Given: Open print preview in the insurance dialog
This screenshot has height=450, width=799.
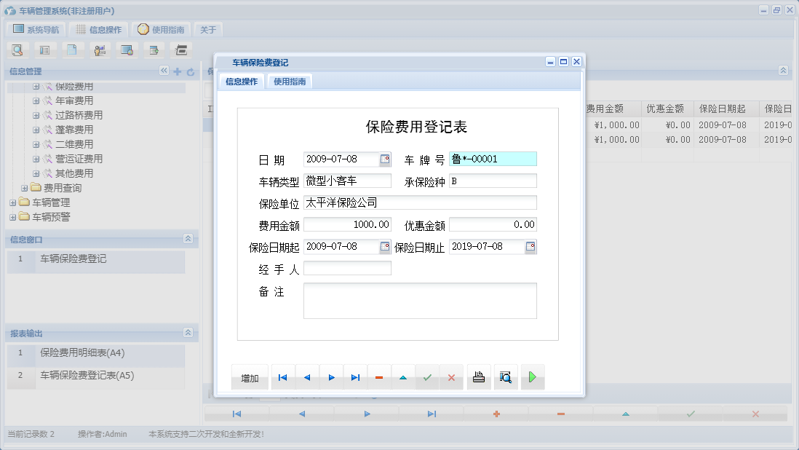Looking at the screenshot, I should tap(506, 377).
